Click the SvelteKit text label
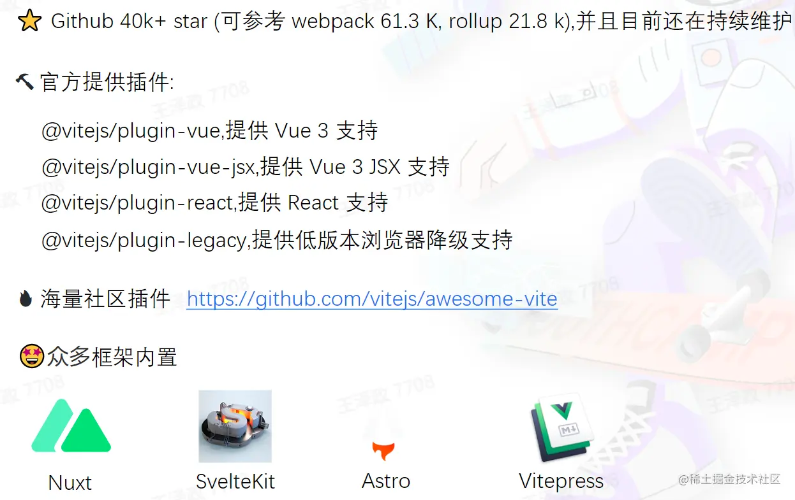This screenshot has width=795, height=500. click(x=235, y=482)
